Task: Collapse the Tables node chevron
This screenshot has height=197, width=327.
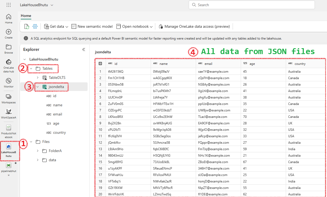Action: 31,69
